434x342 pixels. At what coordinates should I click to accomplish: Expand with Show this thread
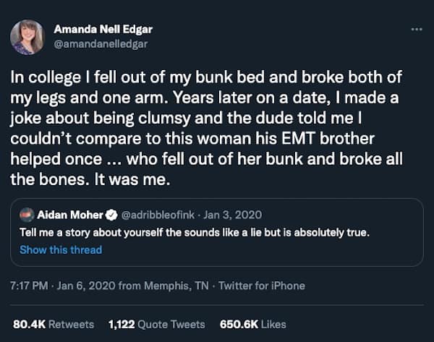61,249
